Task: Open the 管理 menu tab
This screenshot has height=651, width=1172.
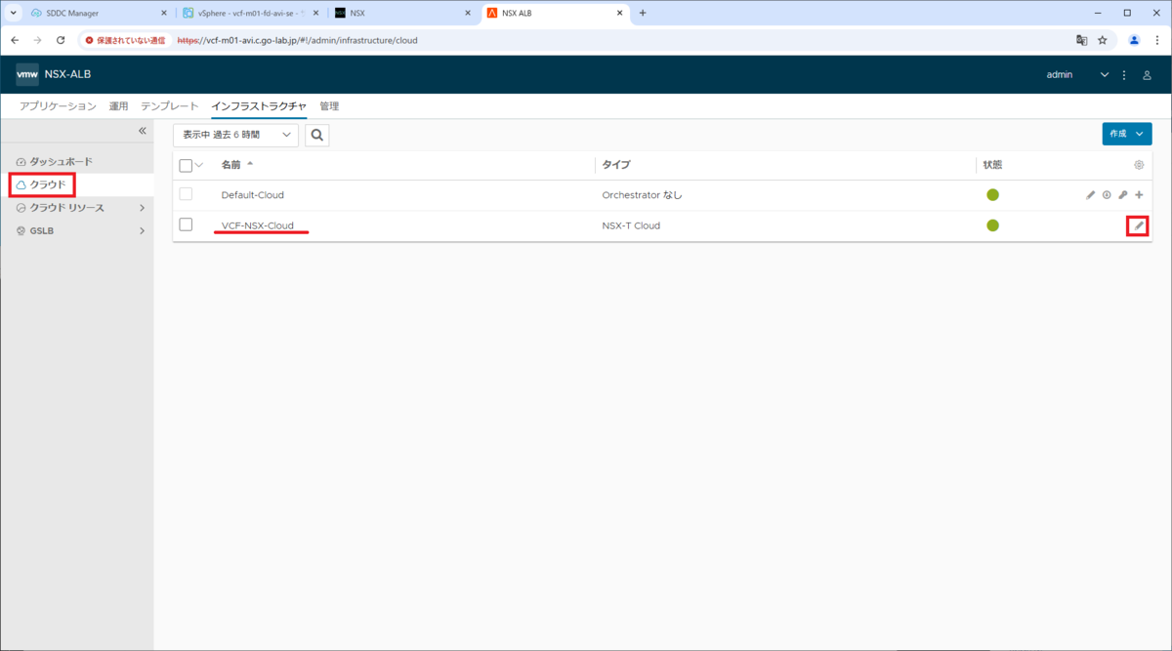Action: (329, 106)
